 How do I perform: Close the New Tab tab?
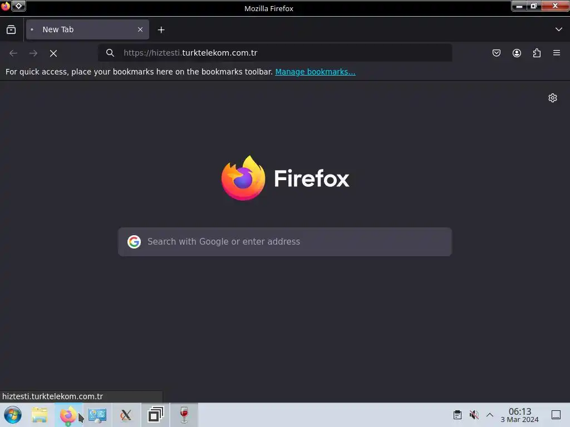tap(140, 29)
